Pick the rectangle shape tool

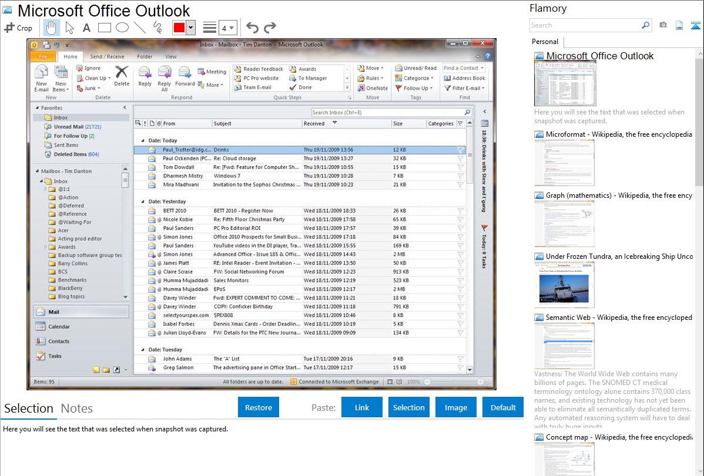[x=104, y=28]
